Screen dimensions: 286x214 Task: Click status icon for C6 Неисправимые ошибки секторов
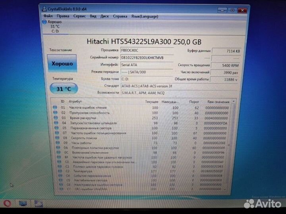pyautogui.click(x=61, y=185)
